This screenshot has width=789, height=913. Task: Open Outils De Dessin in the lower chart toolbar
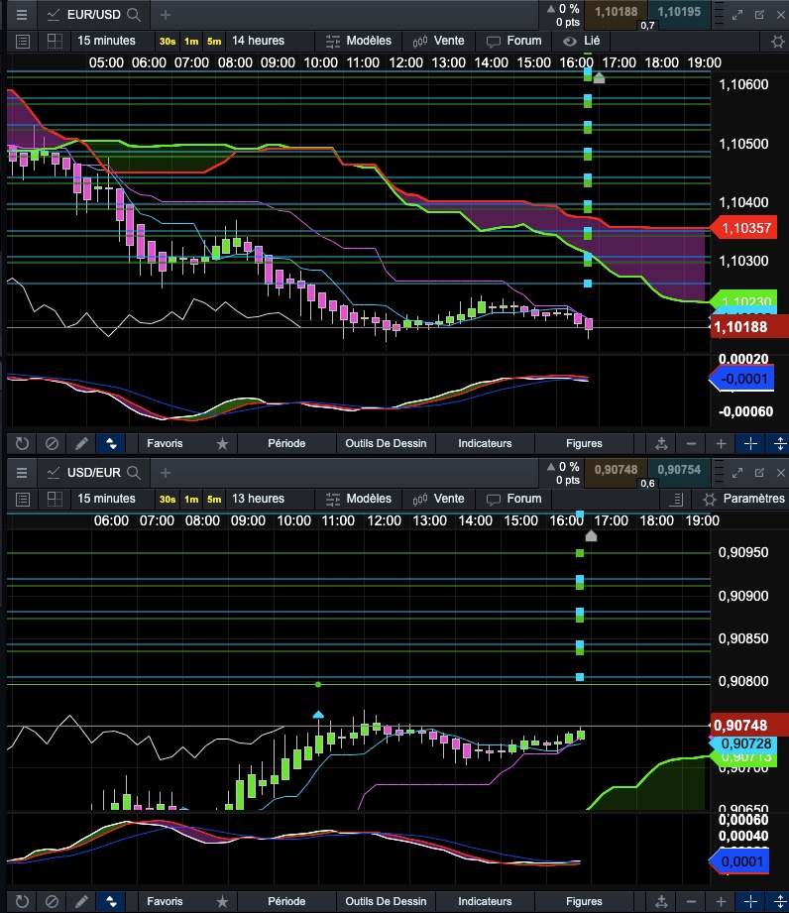click(x=384, y=901)
